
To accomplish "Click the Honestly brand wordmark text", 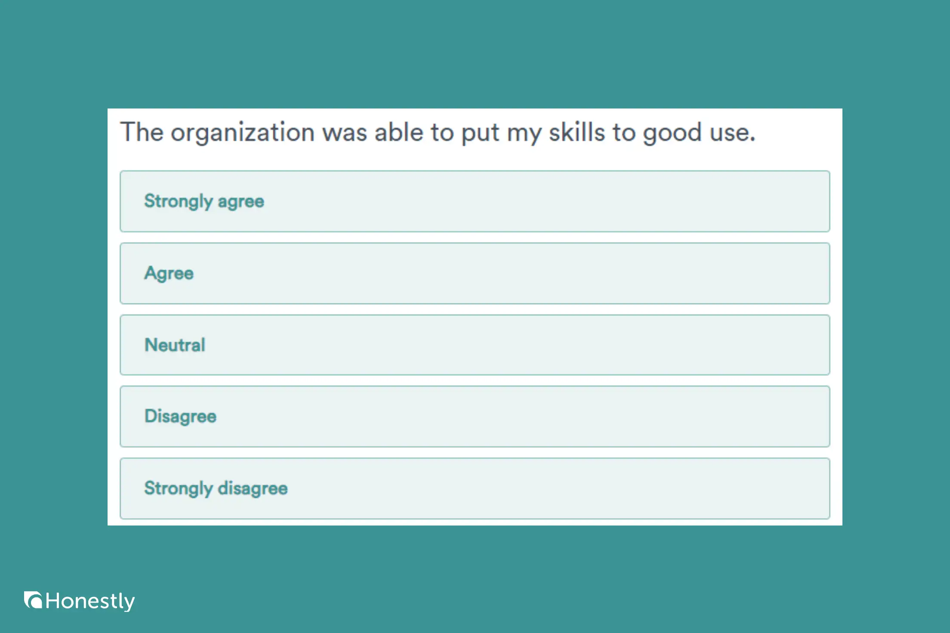I will [x=90, y=600].
